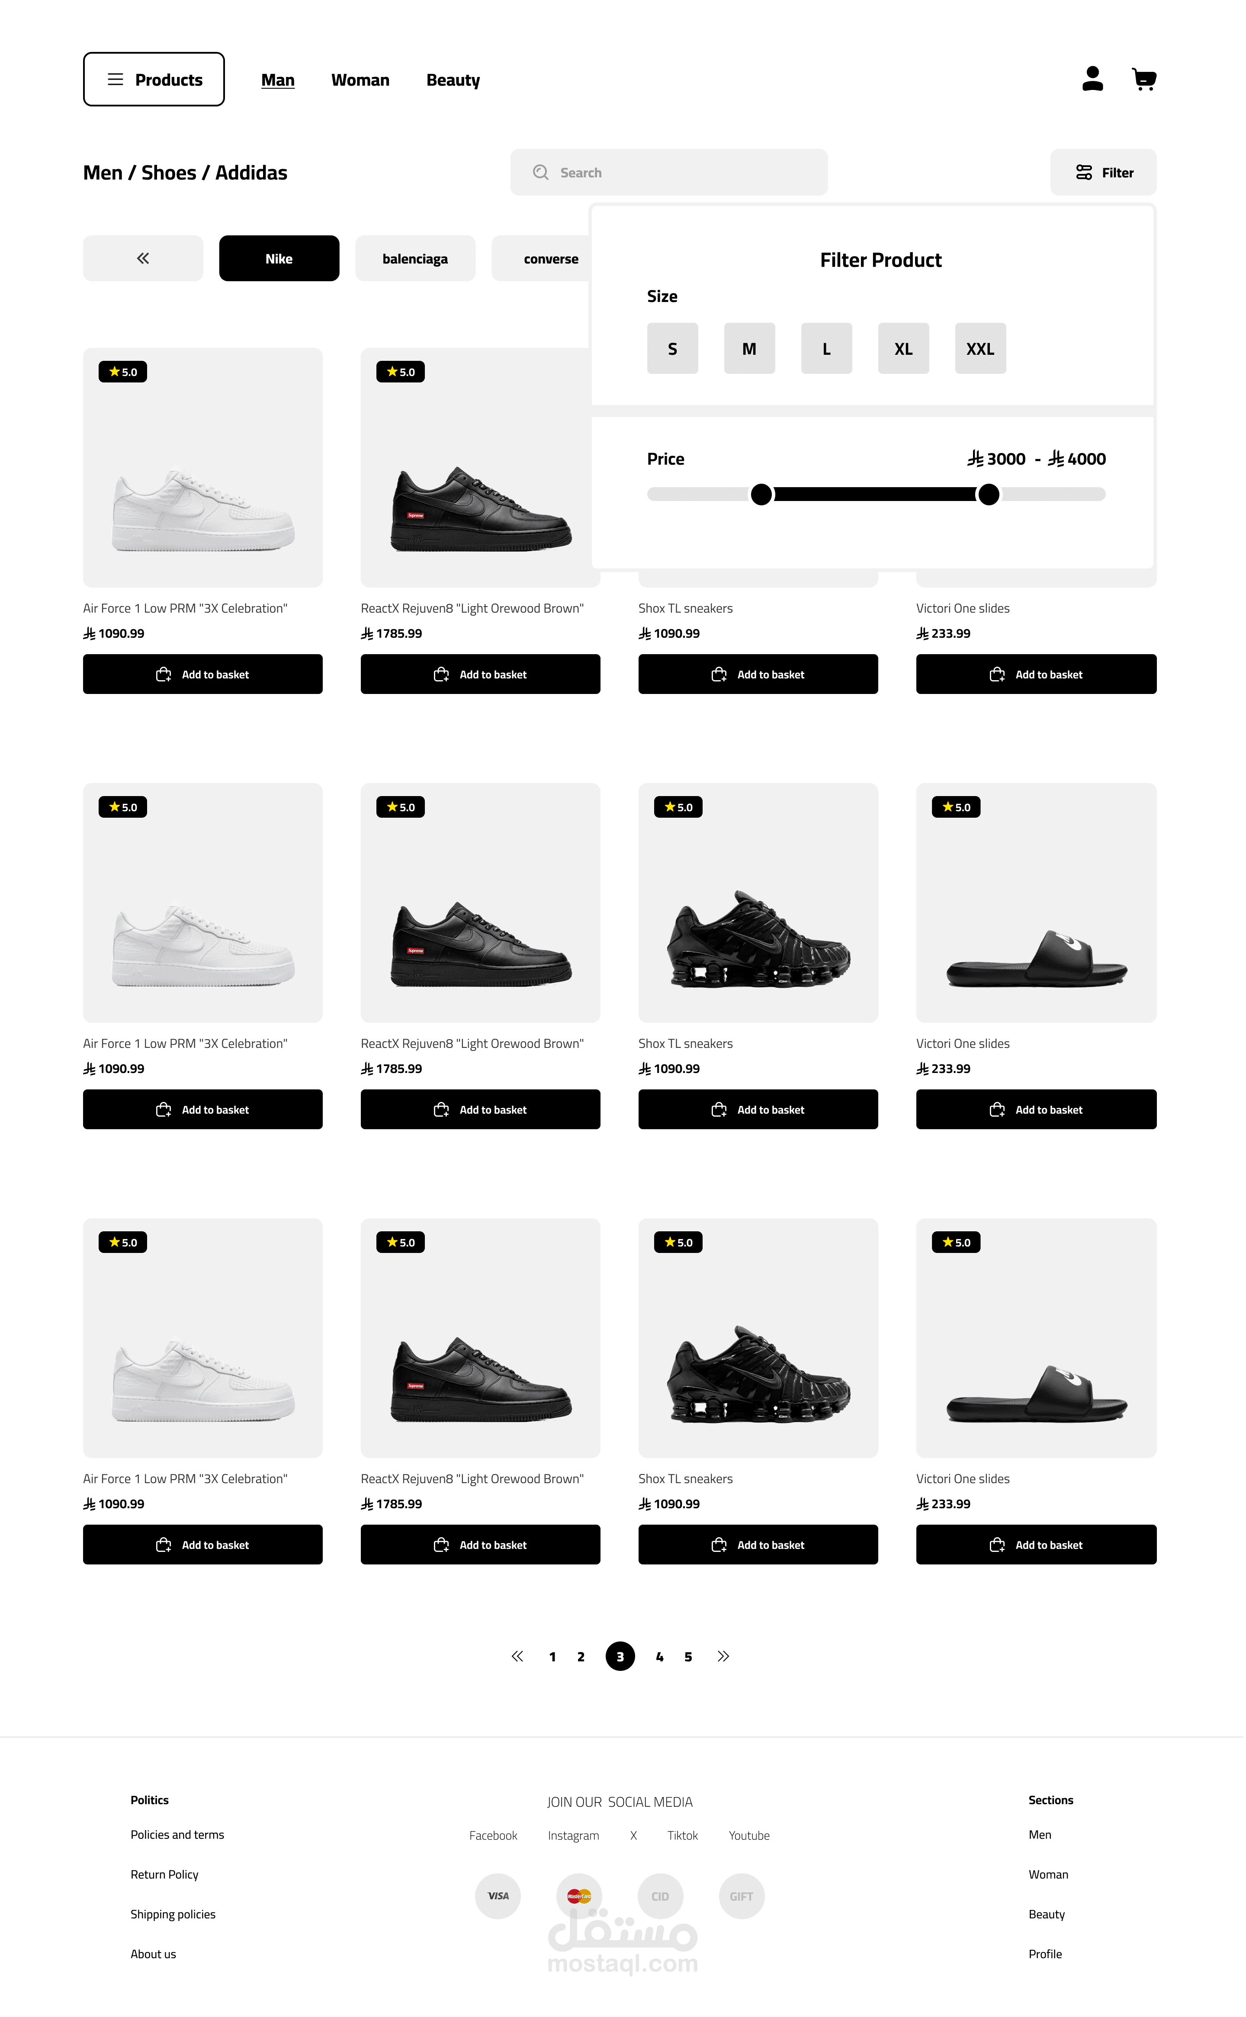Collapse the Filter panel button
The height and width of the screenshot is (2017, 1246).
(x=1103, y=172)
